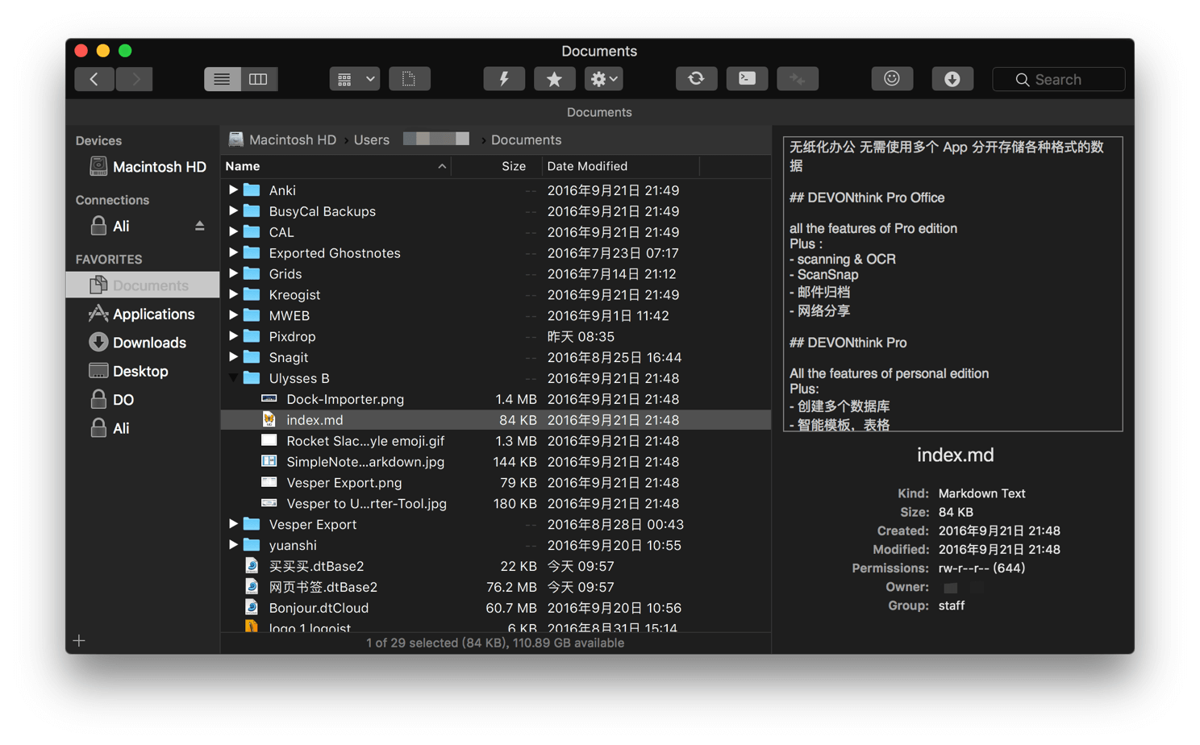Click Users in path bar
Viewport: 1200px width, 745px height.
click(x=371, y=139)
